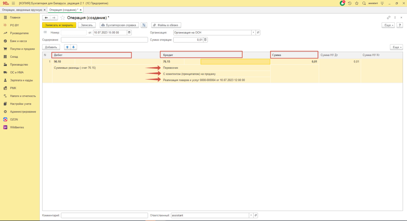Click the Комментарий input field
This screenshot has height=221, width=407.
pyautogui.click(x=105, y=215)
